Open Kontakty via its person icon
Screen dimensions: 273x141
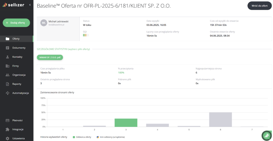(x=8, y=57)
